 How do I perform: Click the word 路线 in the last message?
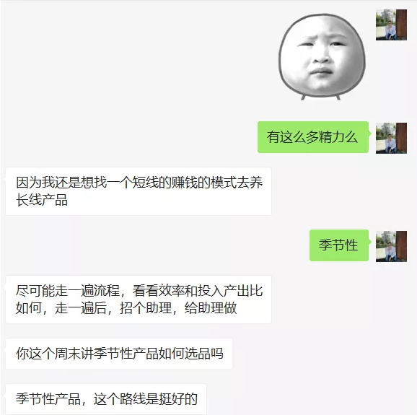pyautogui.click(x=133, y=399)
